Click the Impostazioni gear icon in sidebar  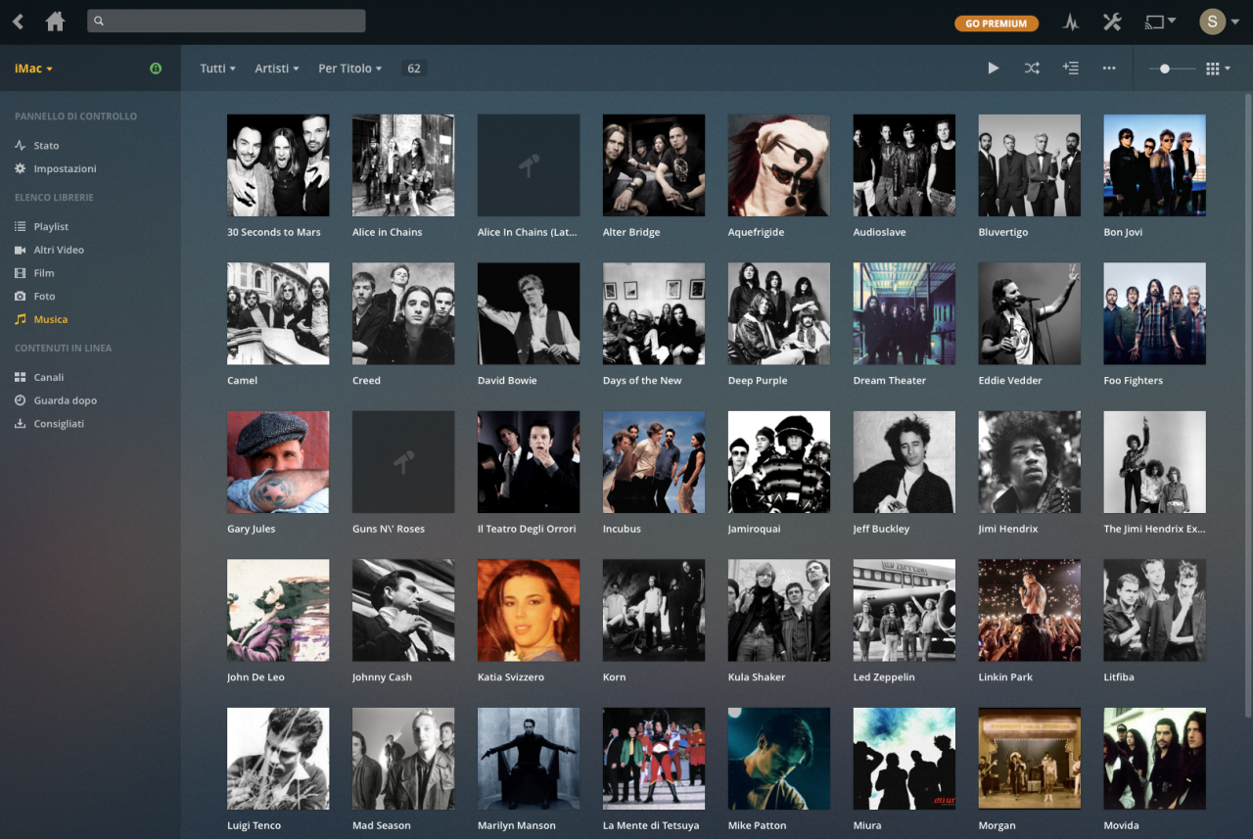pos(21,168)
